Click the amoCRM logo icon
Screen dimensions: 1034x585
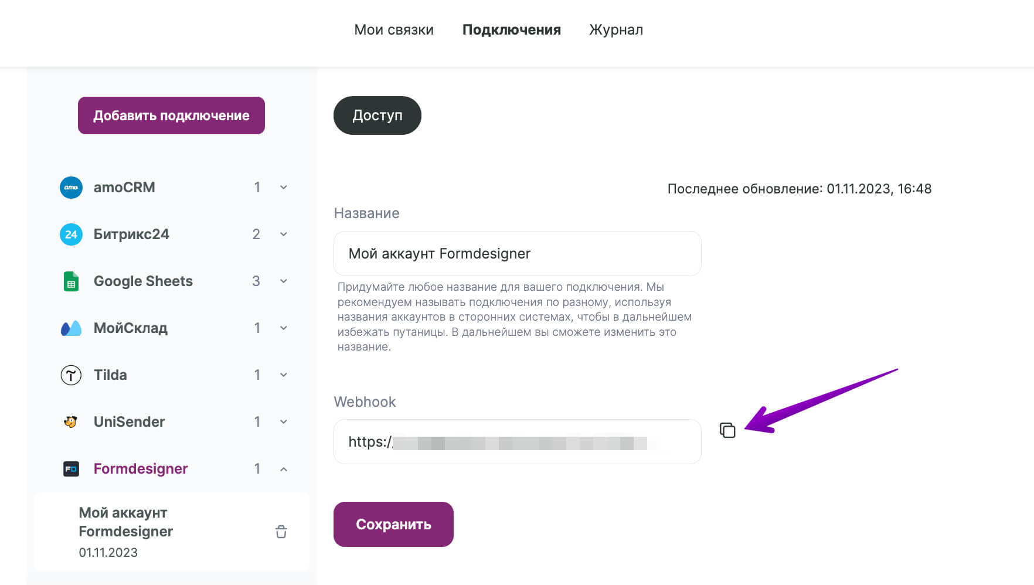coord(71,188)
